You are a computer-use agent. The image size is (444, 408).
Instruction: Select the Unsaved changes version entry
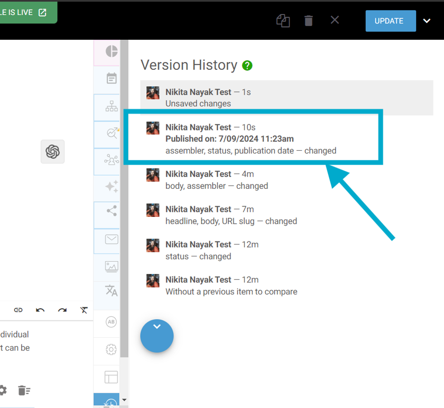coord(286,98)
